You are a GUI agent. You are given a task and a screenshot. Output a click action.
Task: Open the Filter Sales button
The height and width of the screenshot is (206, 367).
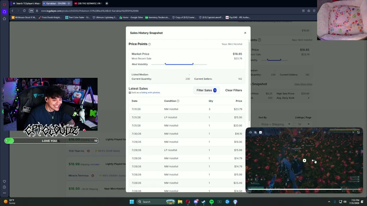click(x=206, y=90)
